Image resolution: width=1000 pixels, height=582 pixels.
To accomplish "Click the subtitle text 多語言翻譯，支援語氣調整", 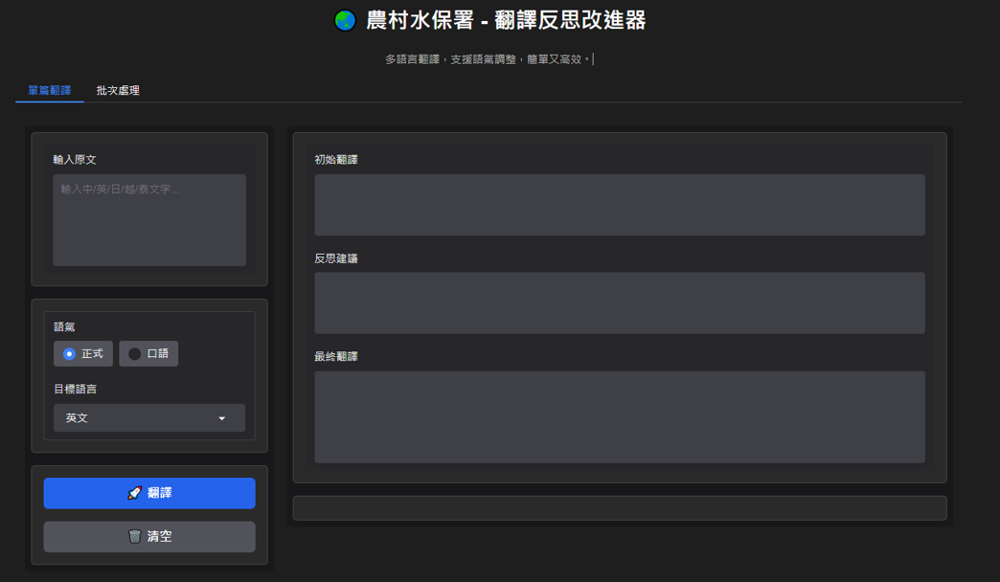I will [x=450, y=59].
